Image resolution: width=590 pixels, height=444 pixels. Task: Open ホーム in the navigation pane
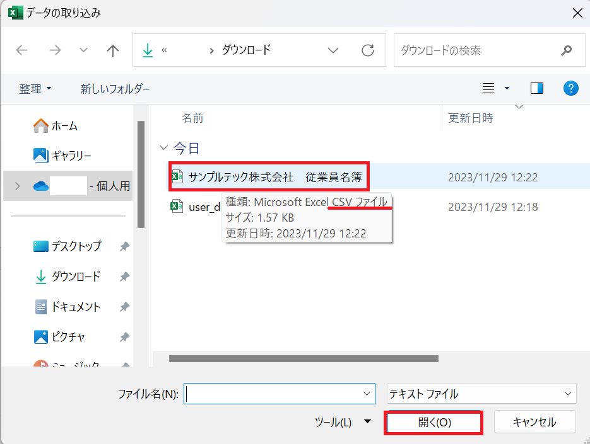point(56,125)
